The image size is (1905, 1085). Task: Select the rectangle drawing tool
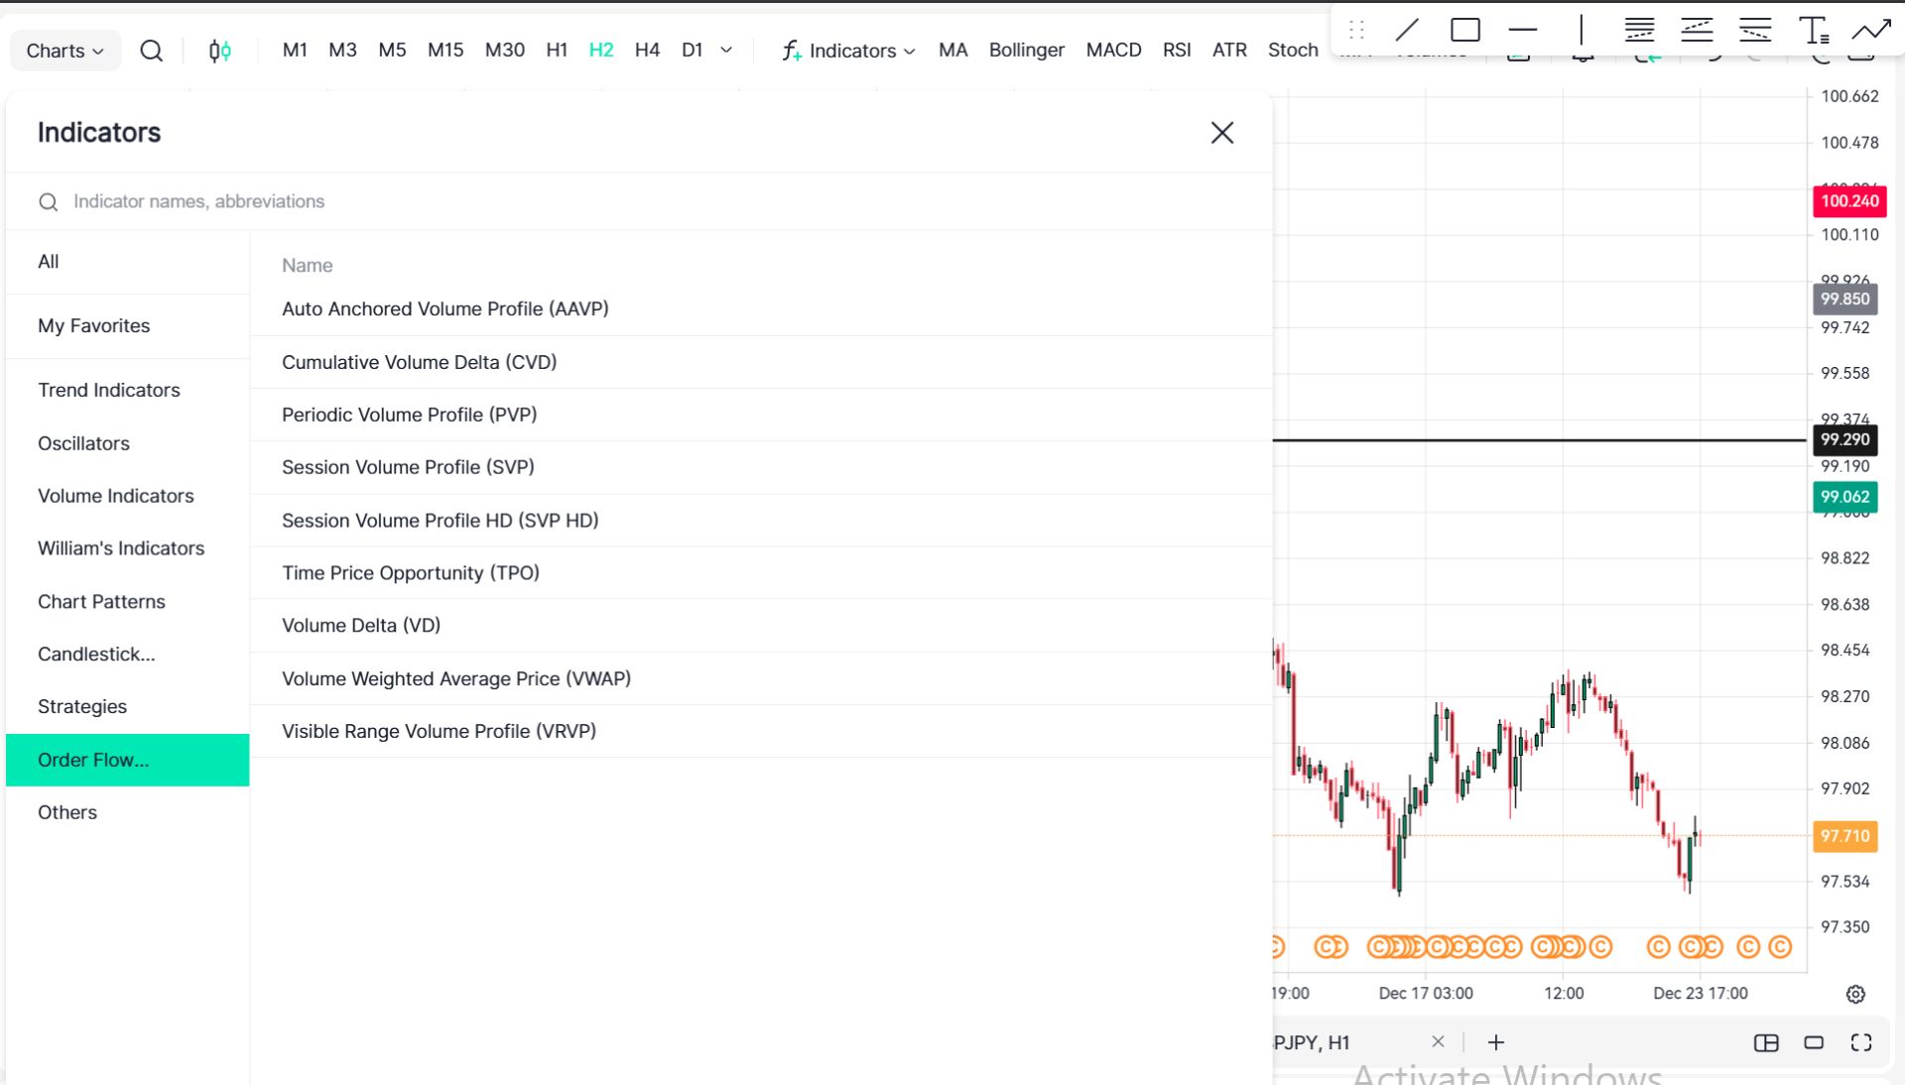point(1464,30)
